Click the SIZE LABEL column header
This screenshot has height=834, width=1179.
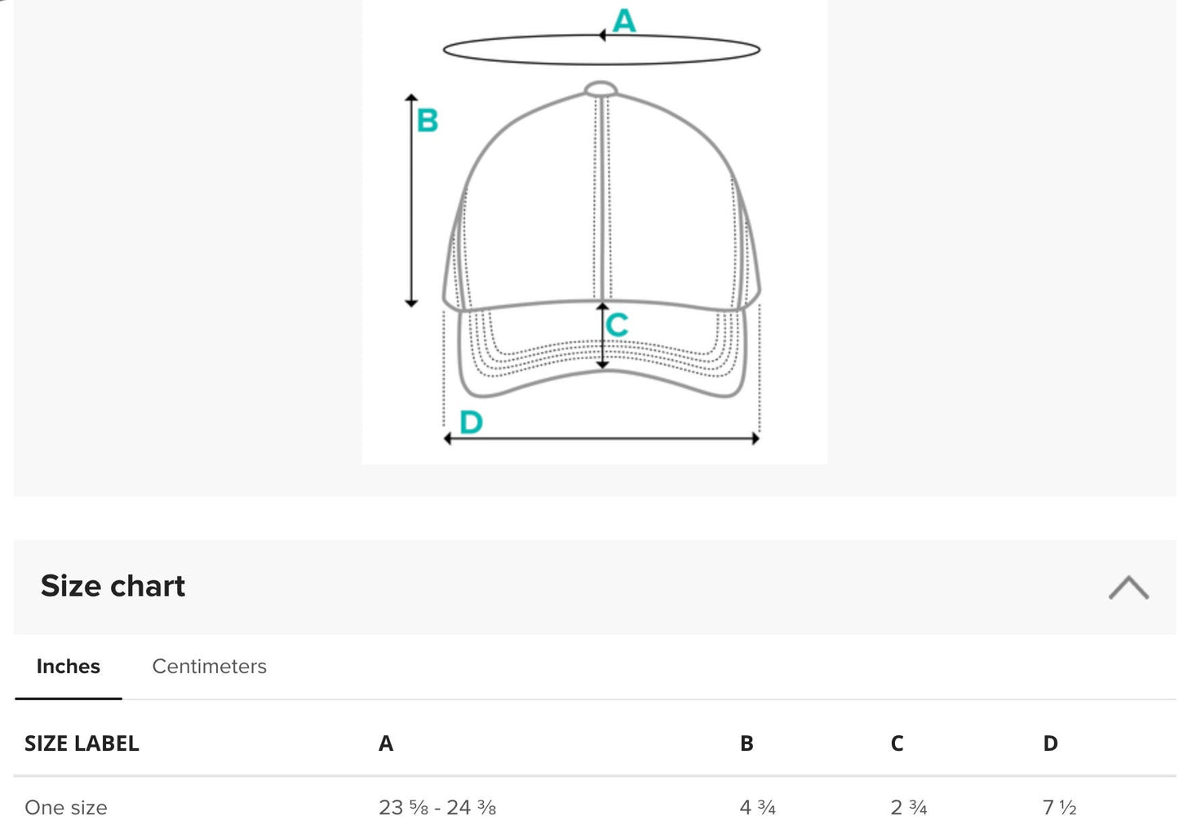[82, 743]
